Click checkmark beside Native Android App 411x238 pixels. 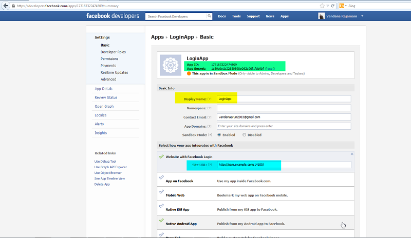(161, 220)
